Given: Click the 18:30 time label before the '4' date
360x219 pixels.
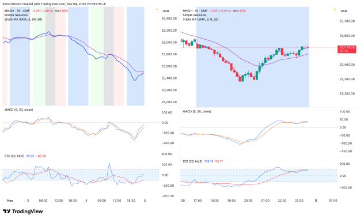Looking at the screenshot, I should coord(73,201).
